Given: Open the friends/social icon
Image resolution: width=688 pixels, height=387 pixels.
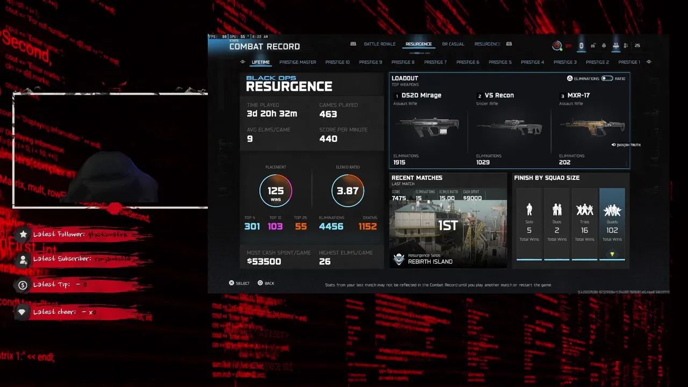Looking at the screenshot, I should click(x=627, y=46).
